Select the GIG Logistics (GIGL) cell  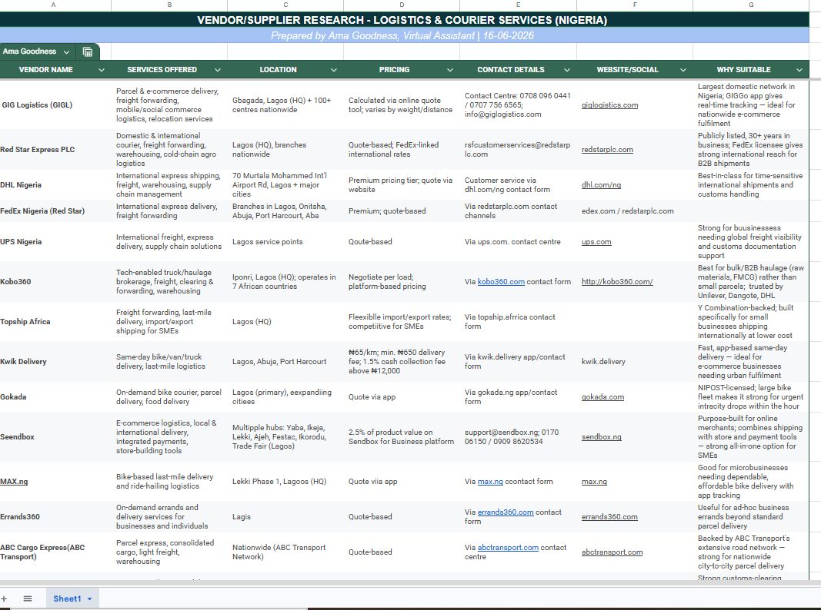pyautogui.click(x=55, y=105)
